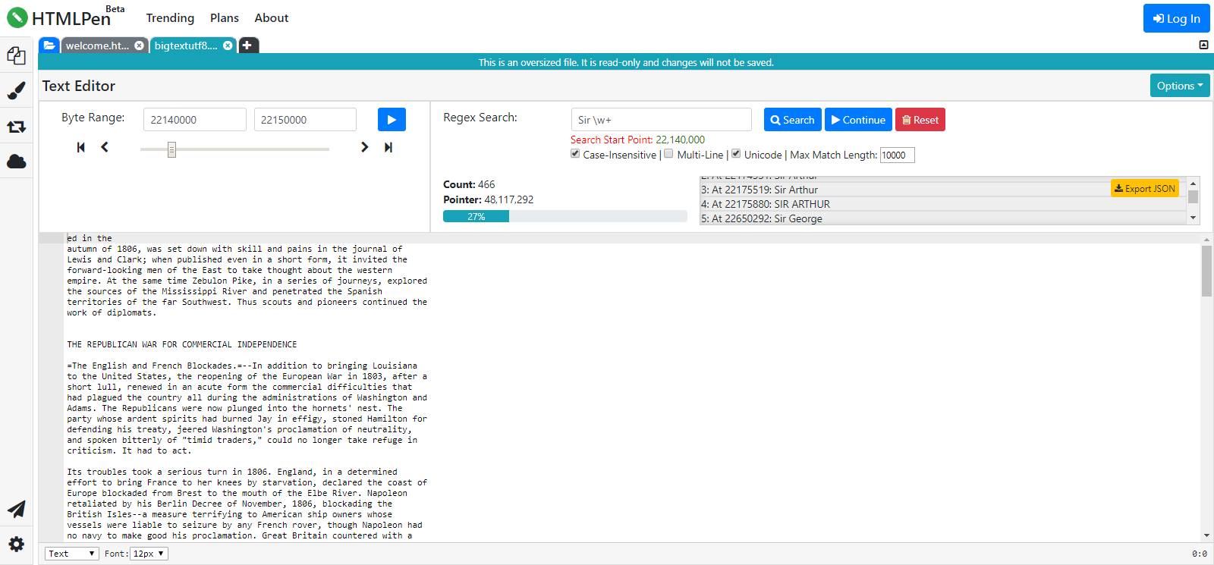Open the files/copy panel in sidebar

[16, 55]
